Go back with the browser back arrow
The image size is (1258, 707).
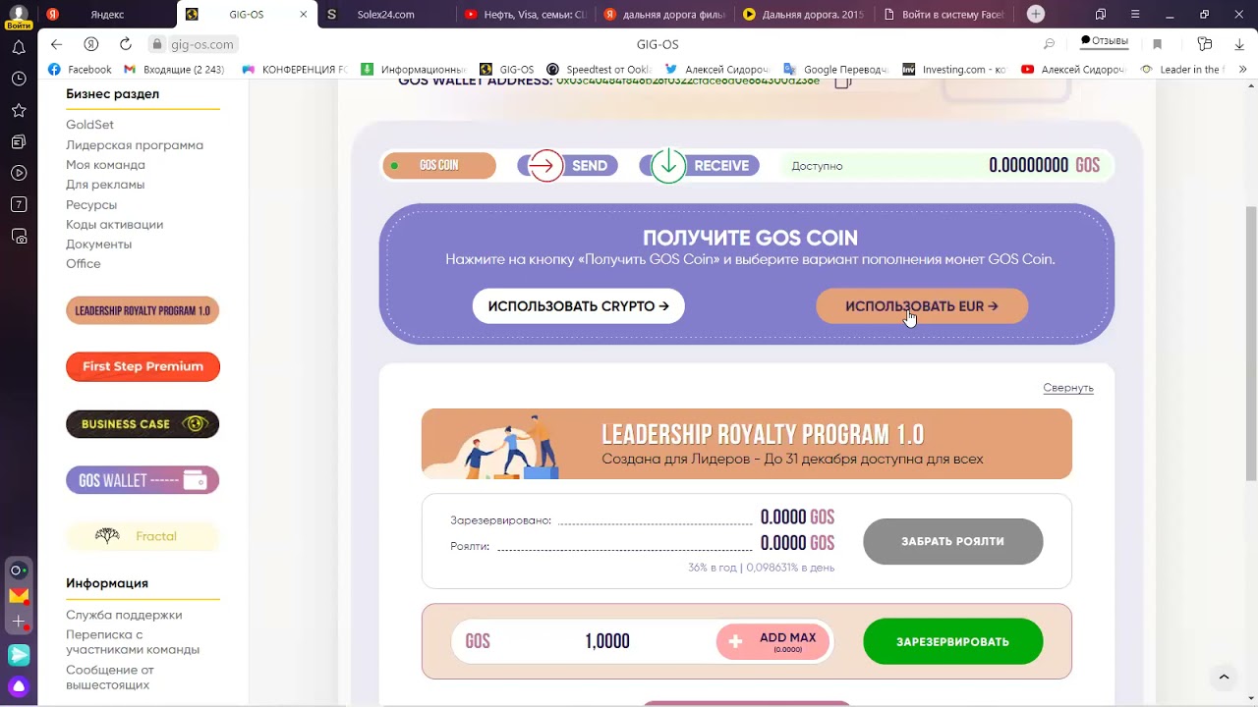pos(56,44)
